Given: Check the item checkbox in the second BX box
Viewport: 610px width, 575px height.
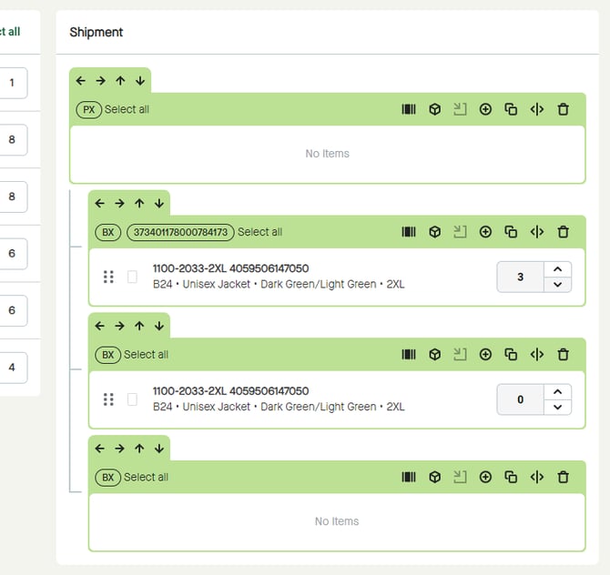Looking at the screenshot, I should click(x=132, y=399).
